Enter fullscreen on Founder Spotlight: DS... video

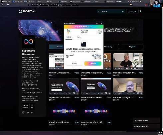[142, 93]
